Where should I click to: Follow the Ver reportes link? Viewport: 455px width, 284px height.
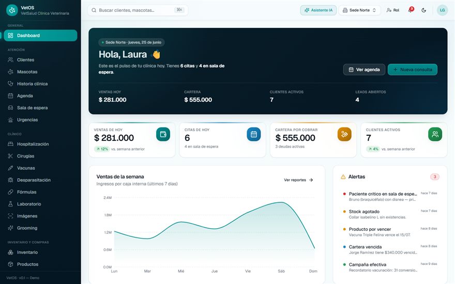(x=298, y=180)
